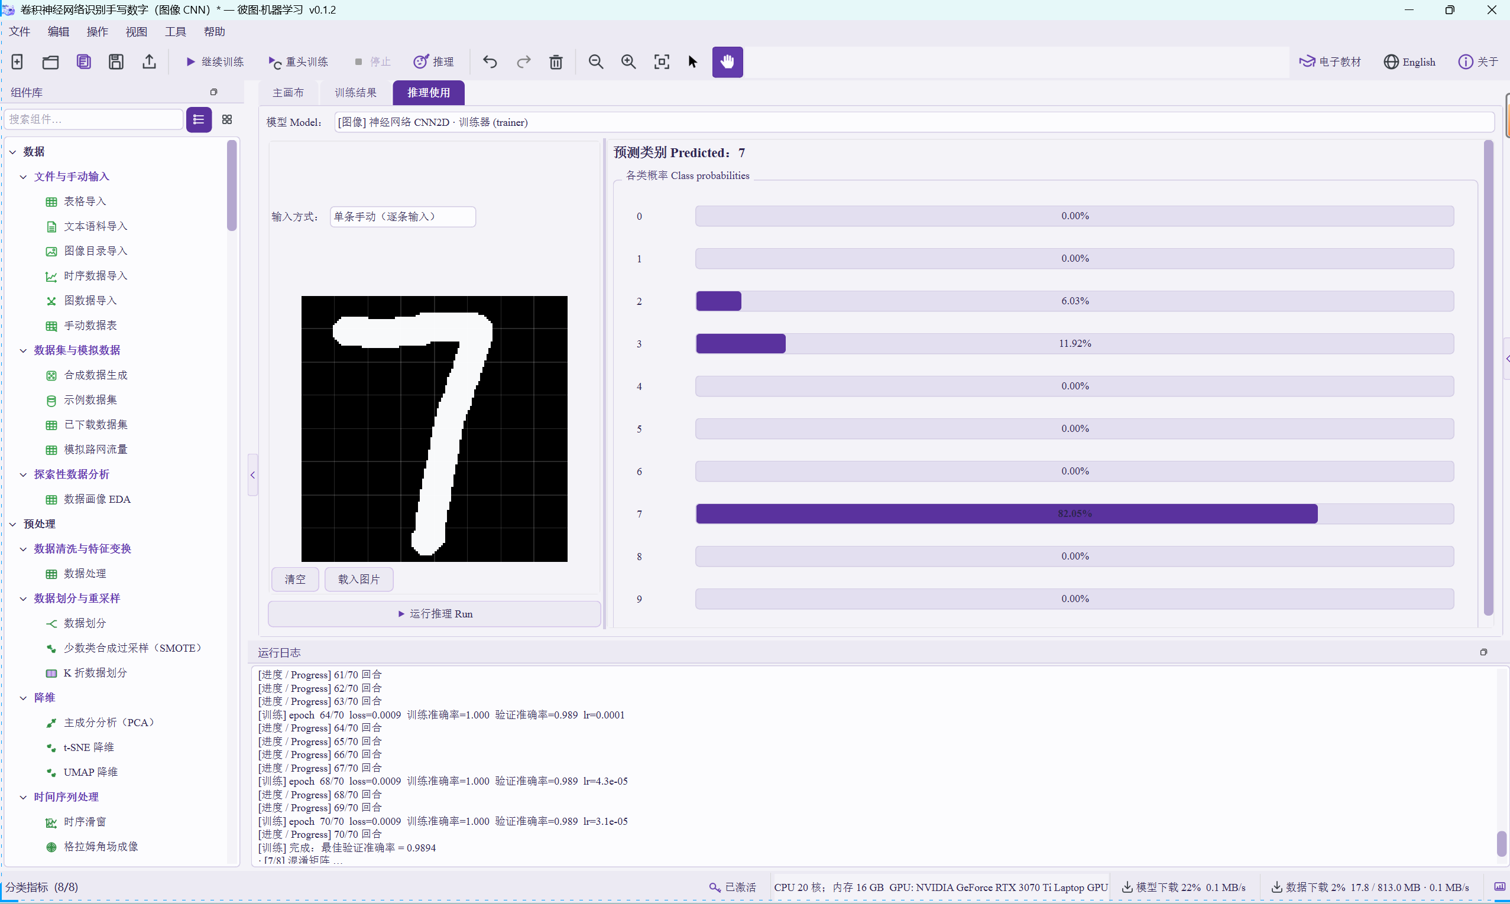This screenshot has height=904, width=1510.
Task: Delete with the trash can icon
Action: coord(556,61)
